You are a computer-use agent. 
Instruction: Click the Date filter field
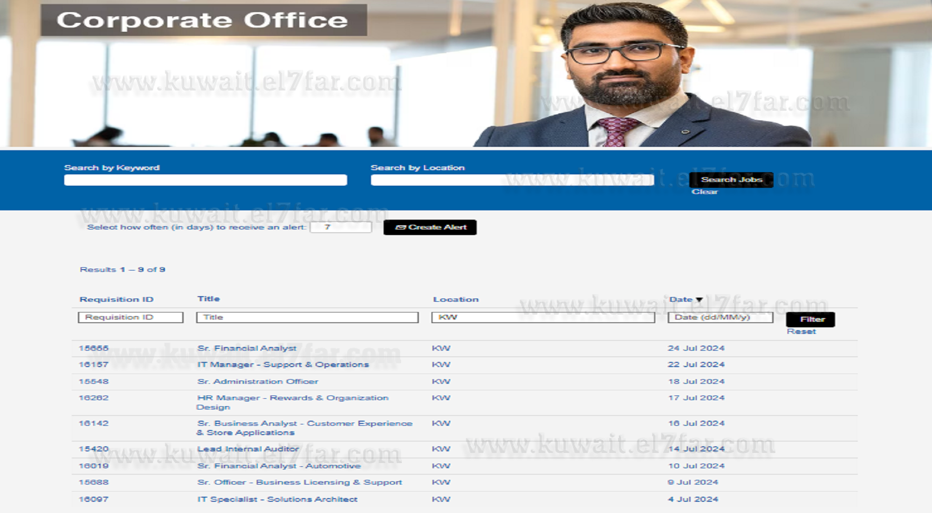[x=720, y=317]
